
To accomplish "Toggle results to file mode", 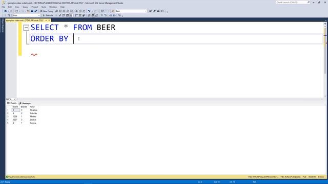I will (96, 15).
